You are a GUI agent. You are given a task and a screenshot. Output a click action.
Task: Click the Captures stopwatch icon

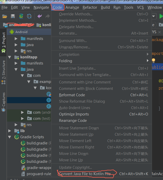(3, 110)
